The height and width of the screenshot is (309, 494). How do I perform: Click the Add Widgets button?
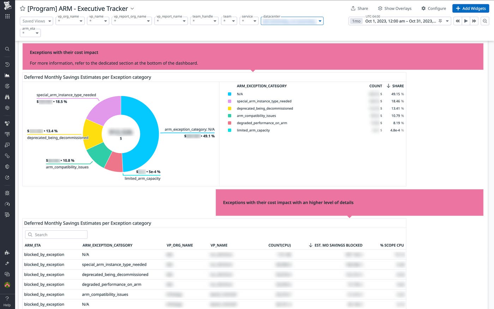click(x=471, y=8)
